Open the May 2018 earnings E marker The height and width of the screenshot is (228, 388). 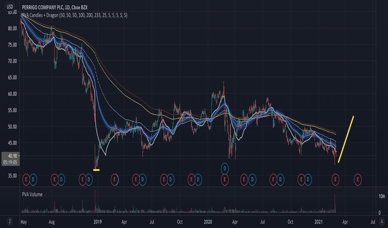pos(26,179)
